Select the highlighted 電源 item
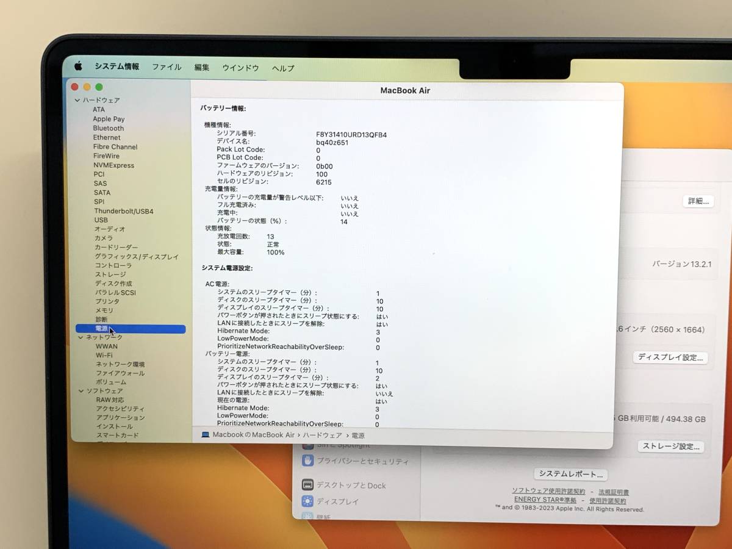The height and width of the screenshot is (549, 732). [x=131, y=329]
